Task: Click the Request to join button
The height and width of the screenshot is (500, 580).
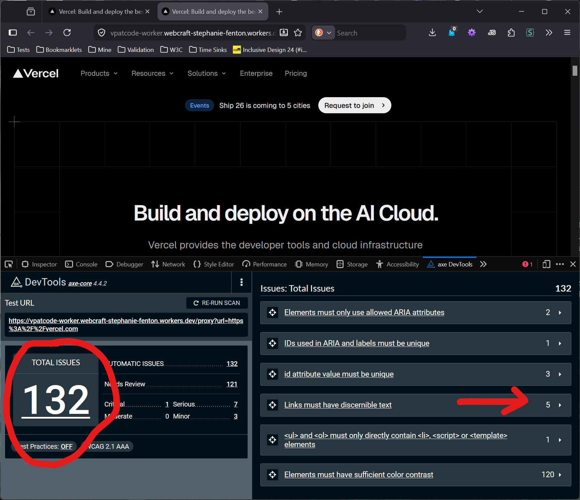Action: (x=355, y=106)
